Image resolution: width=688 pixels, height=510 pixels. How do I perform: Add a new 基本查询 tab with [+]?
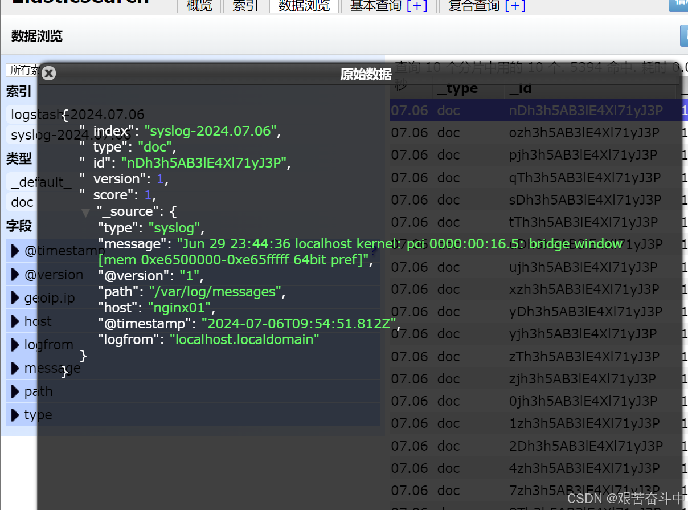[x=417, y=6]
